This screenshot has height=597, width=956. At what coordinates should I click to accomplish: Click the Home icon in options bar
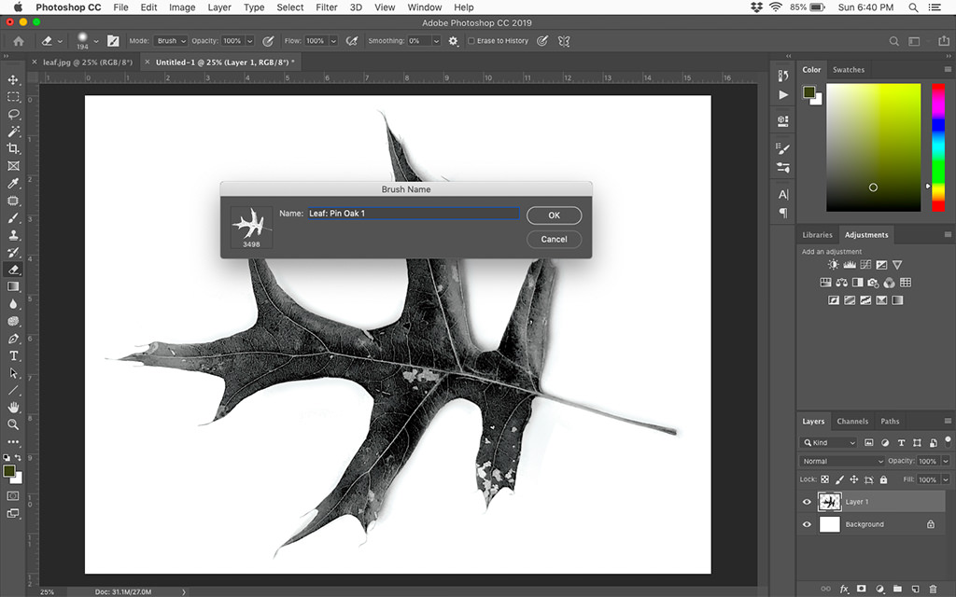click(19, 41)
